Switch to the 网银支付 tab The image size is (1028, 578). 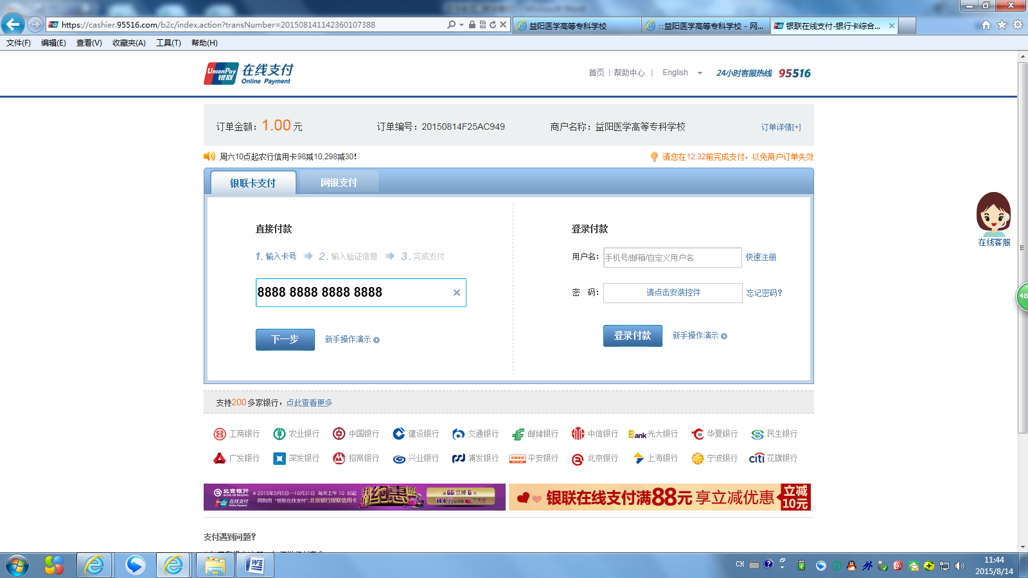[x=339, y=183]
